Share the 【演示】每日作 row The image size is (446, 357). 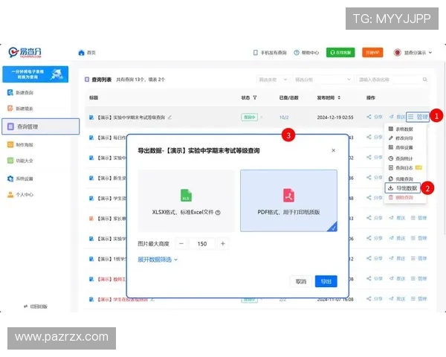click(x=375, y=137)
